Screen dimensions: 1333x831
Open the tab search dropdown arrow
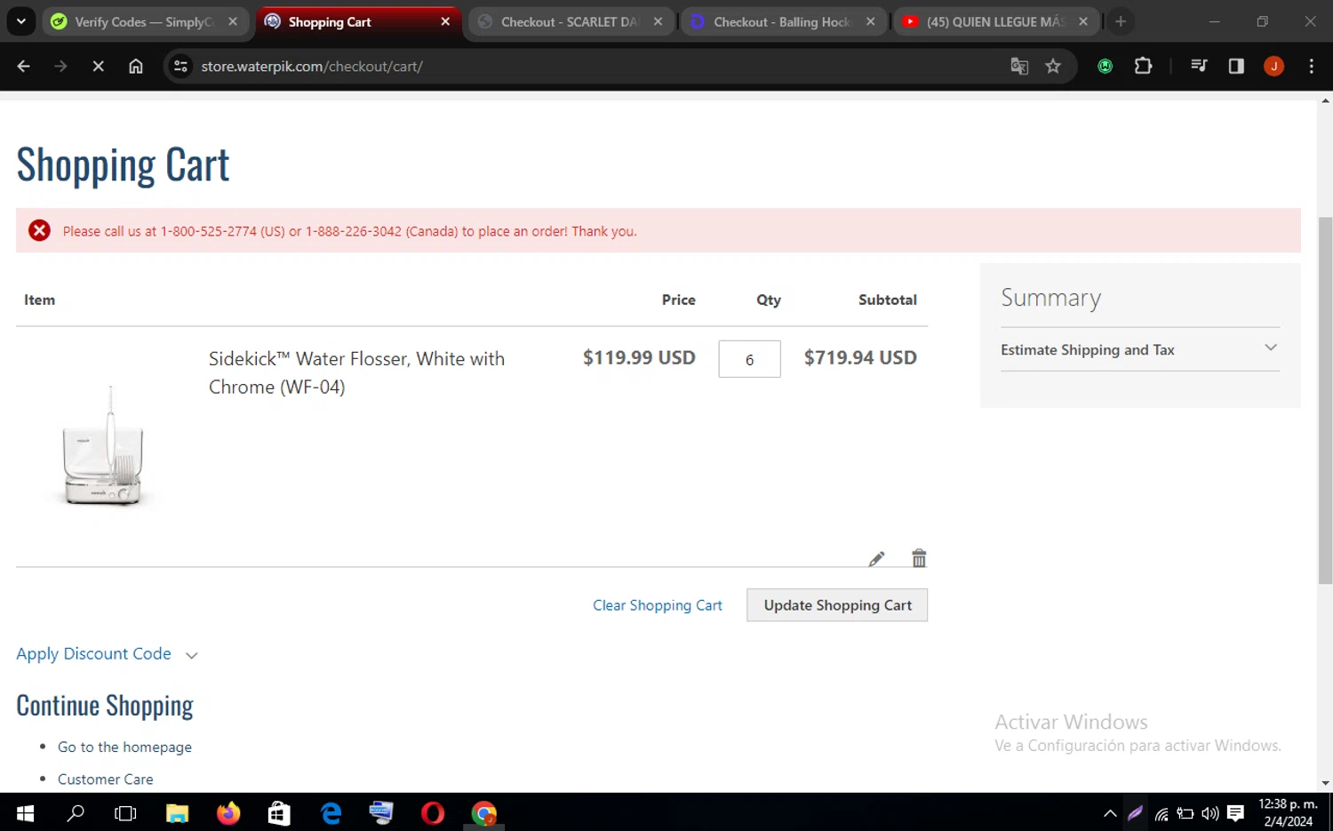click(20, 21)
